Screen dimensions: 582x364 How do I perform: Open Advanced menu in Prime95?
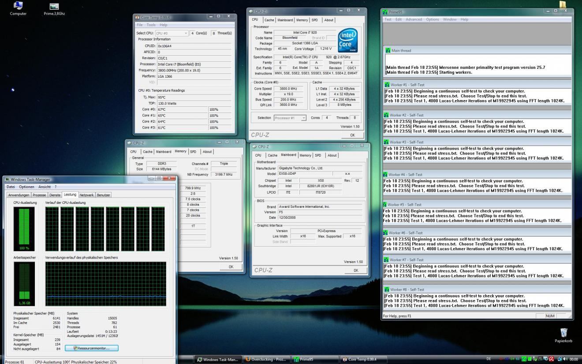tap(414, 19)
